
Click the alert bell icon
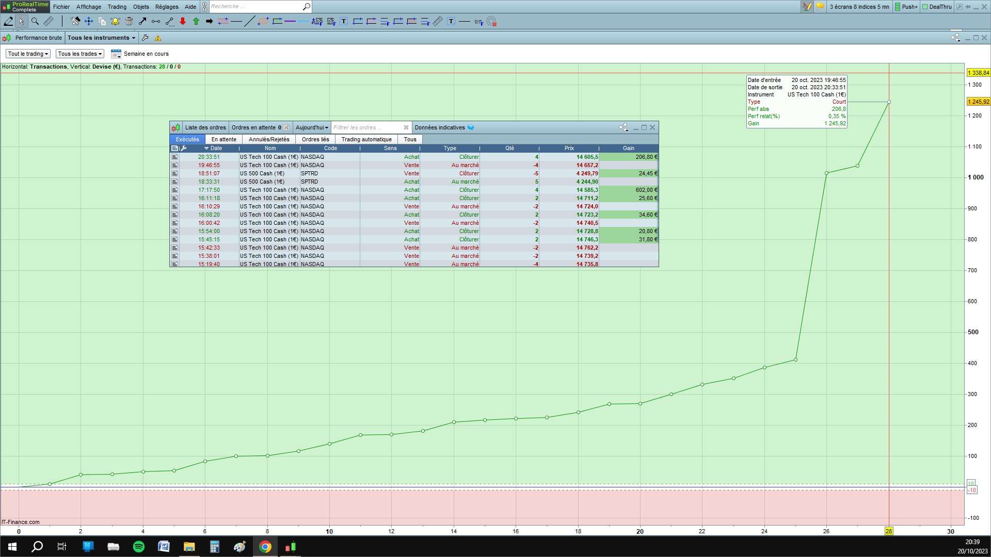[x=115, y=21]
